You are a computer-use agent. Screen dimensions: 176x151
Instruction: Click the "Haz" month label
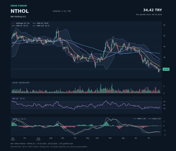pos(97,138)
